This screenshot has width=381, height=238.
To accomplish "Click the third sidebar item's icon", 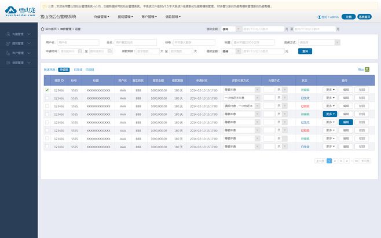I will pyautogui.click(x=8, y=53).
